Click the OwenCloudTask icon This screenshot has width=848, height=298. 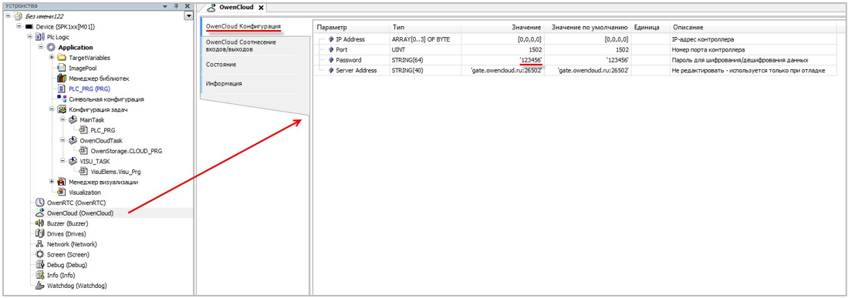click(73, 140)
